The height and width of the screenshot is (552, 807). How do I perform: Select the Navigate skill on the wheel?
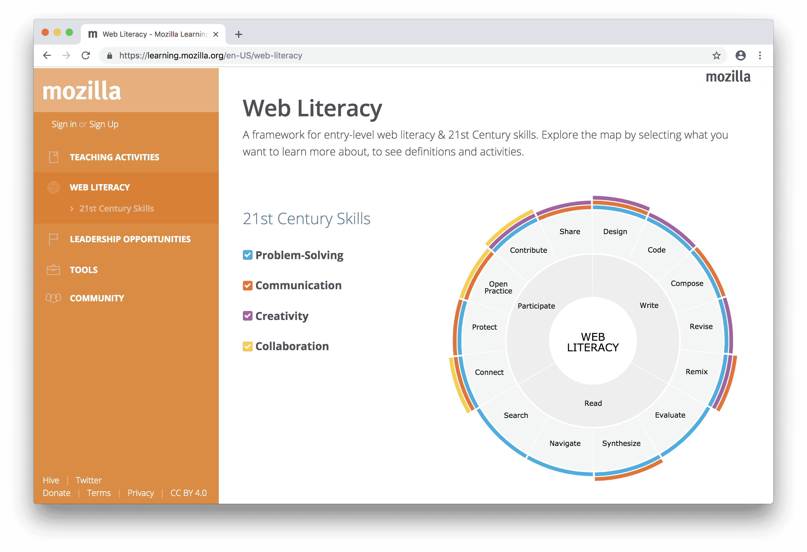[565, 444]
